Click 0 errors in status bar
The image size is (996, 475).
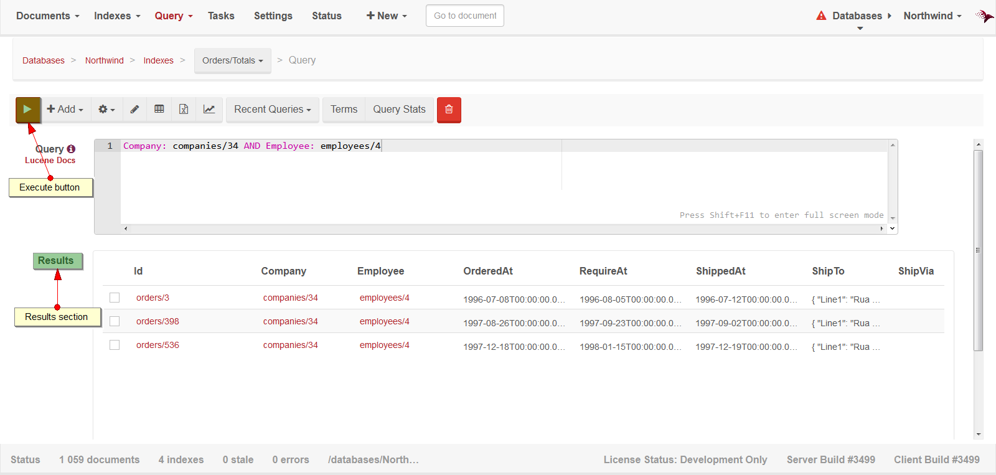click(291, 459)
